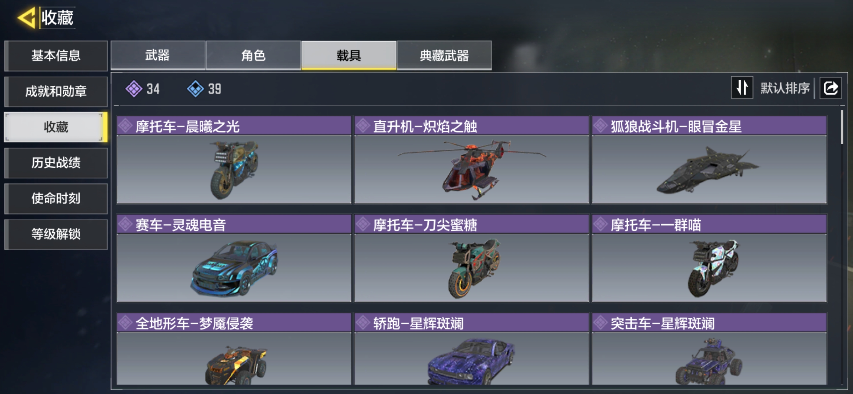
Task: Select the 狐狼战斗机-眼冒金星 jet thumbnail
Action: pyautogui.click(x=709, y=169)
